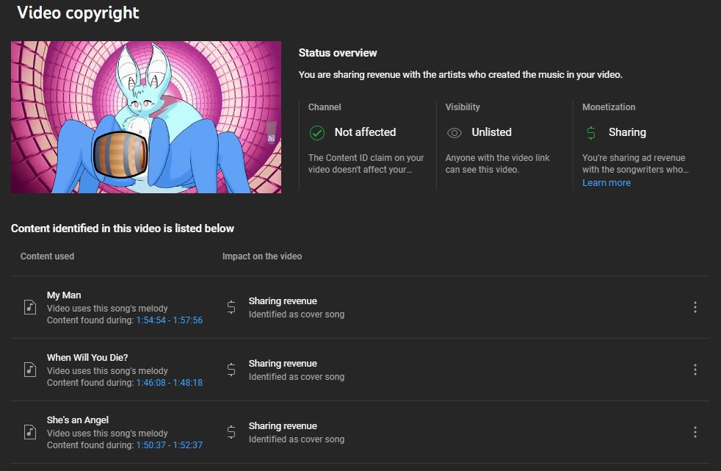Select the My Man song title
This screenshot has width=721, height=471.
64,295
